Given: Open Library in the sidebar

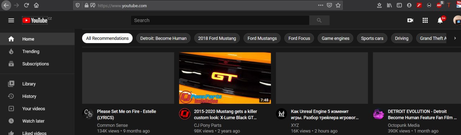Looking at the screenshot, I should 37,84.
